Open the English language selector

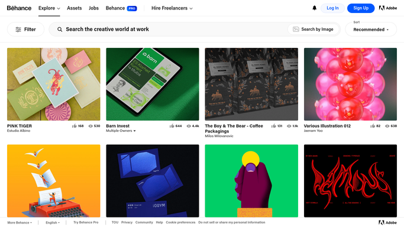[53, 223]
